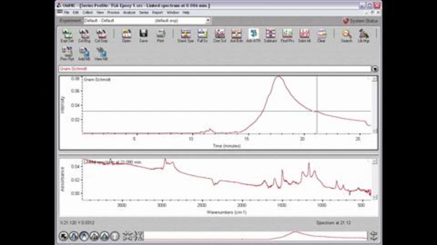Viewport: 437px width, 245px height.
Task: Click the Find Pks peaks icon
Action: 287,35
